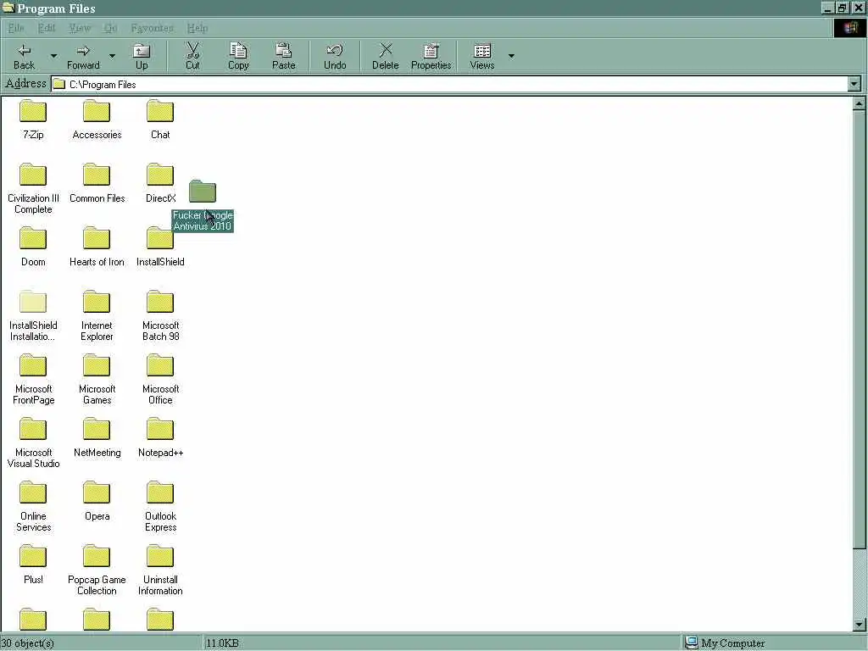Minimize the Program Files window
Viewport: 868px width, 651px height.
[827, 8]
